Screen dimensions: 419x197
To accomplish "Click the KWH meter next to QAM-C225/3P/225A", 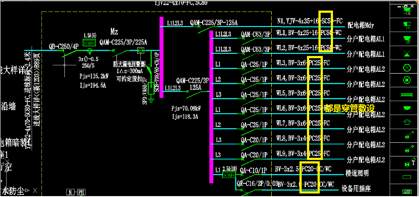I will pyautogui.click(x=89, y=43).
